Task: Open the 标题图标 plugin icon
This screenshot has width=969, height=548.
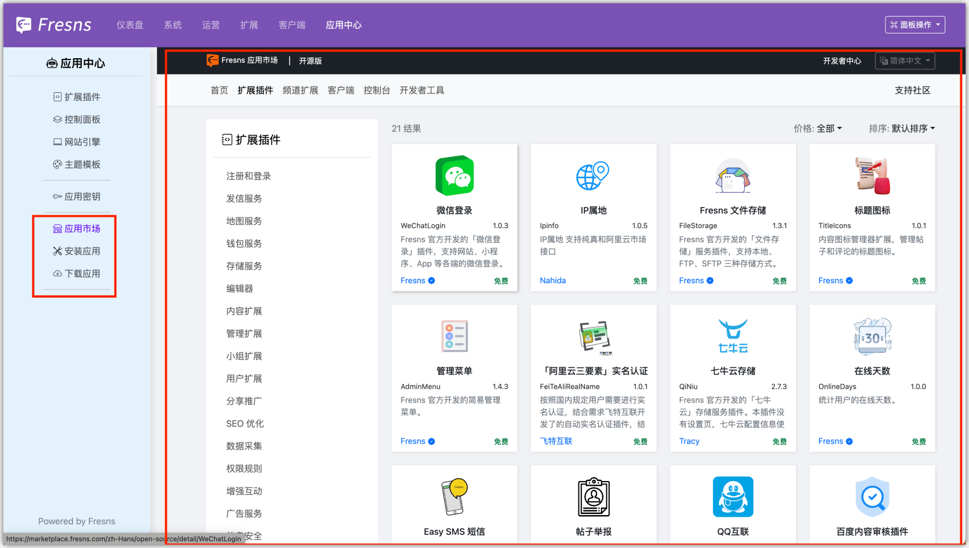Action: point(872,176)
